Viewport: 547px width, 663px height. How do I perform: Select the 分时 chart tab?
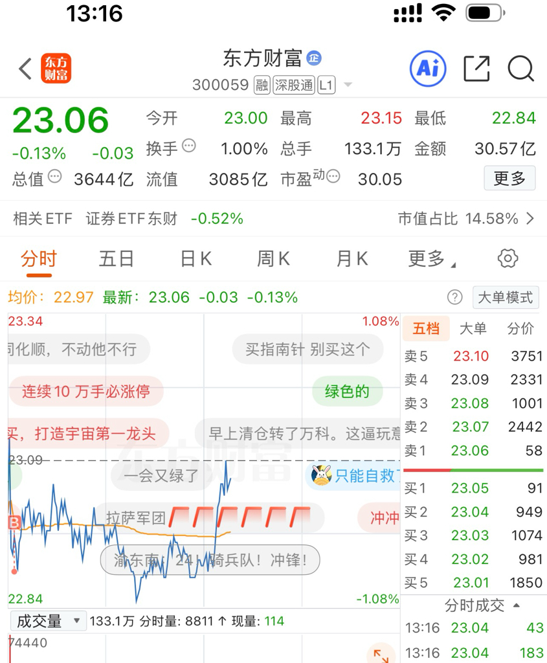[38, 258]
